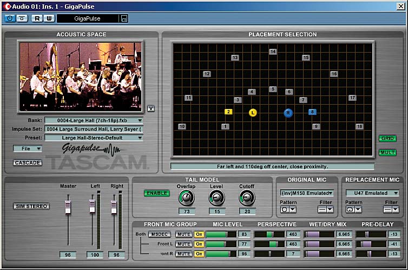Toggle On button for Front L row
The width and height of the screenshot is (408, 270).
(x=199, y=244)
